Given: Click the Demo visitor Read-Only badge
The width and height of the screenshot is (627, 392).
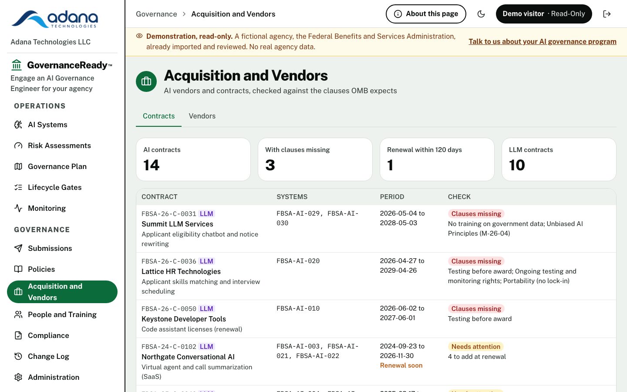Looking at the screenshot, I should click(x=544, y=14).
